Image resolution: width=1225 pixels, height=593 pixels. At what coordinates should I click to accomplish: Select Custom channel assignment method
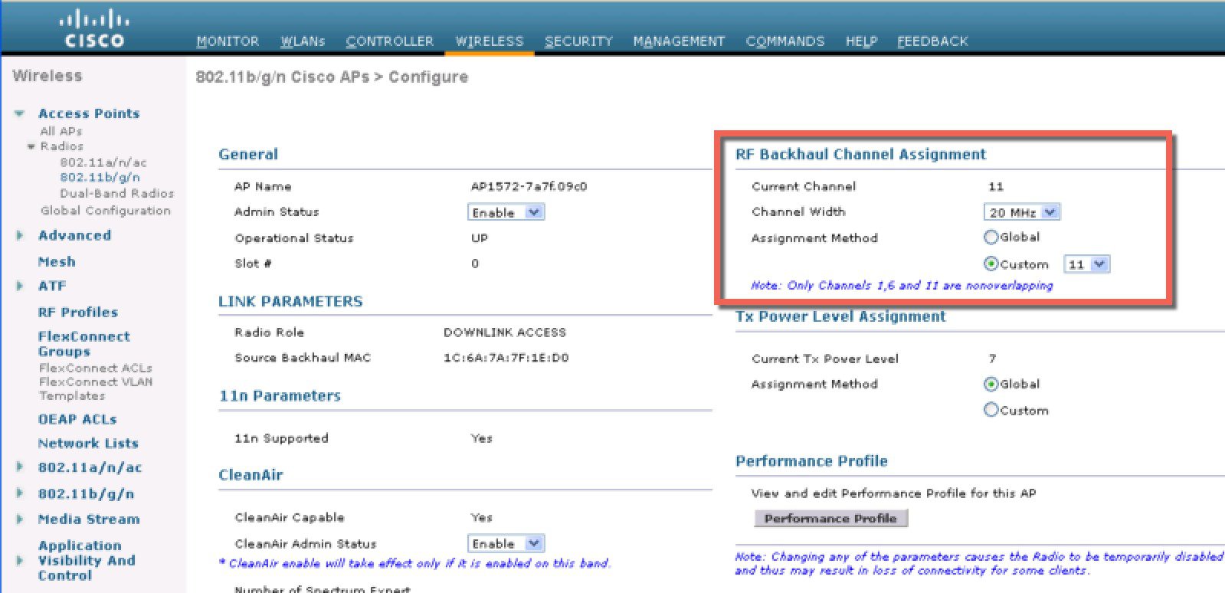(991, 264)
